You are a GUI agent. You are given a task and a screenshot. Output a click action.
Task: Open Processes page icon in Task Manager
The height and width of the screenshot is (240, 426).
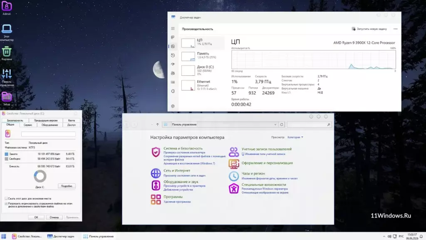click(x=173, y=37)
